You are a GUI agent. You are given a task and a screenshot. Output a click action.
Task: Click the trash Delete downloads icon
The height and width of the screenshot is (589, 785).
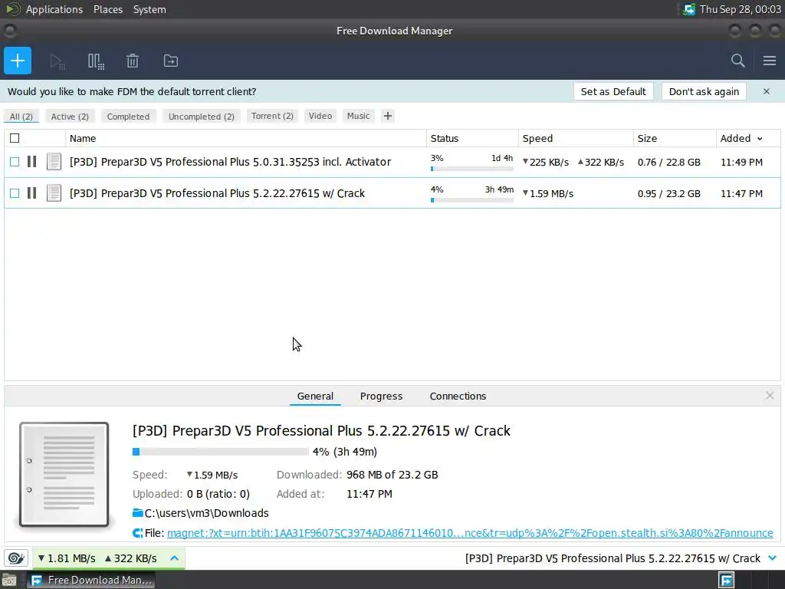coord(132,61)
